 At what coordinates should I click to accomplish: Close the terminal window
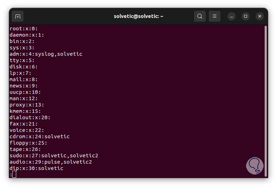[x=260, y=16]
